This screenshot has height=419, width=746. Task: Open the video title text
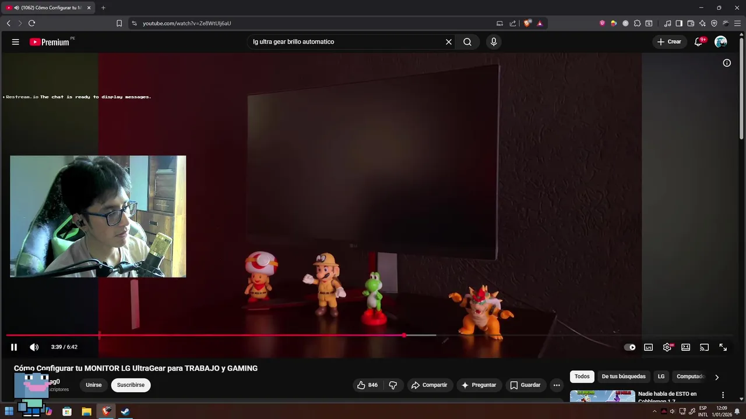pyautogui.click(x=136, y=368)
